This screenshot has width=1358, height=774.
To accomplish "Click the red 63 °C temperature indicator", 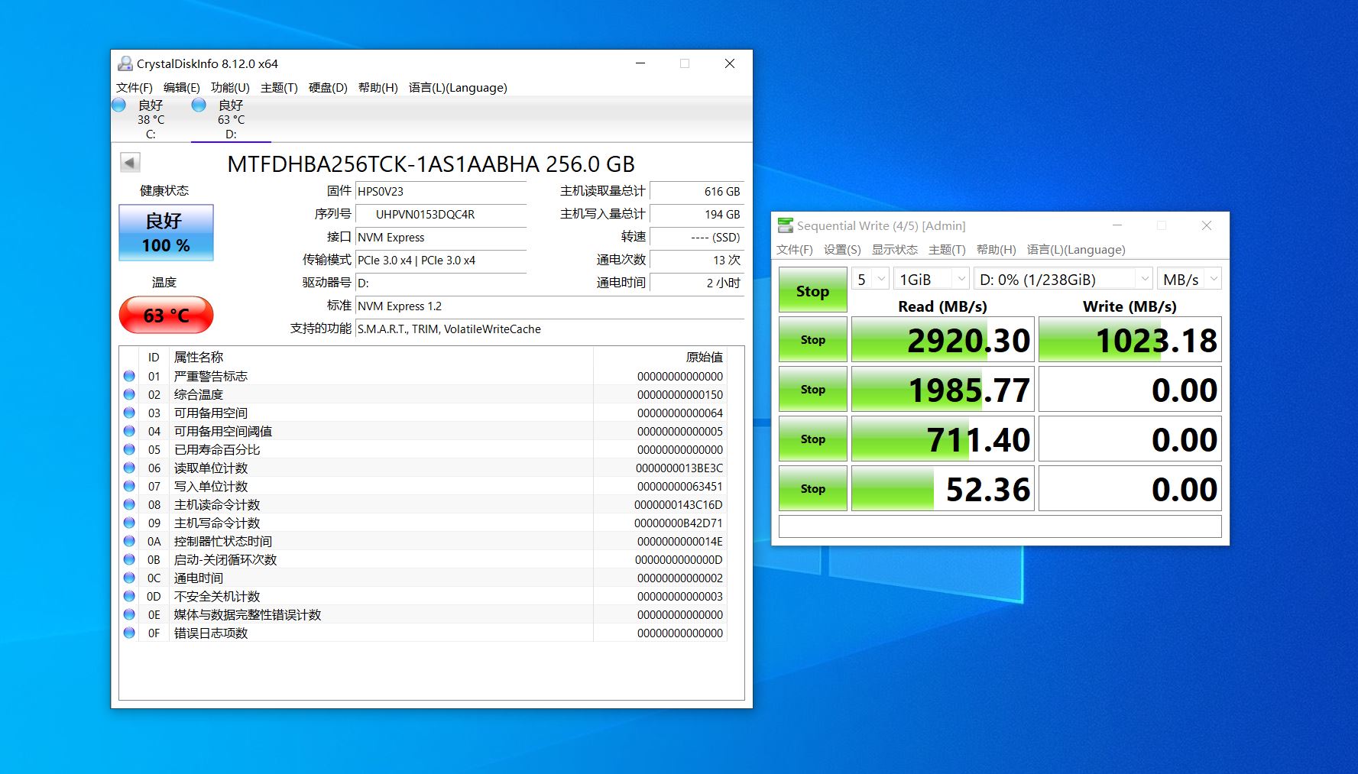I will coord(166,315).
